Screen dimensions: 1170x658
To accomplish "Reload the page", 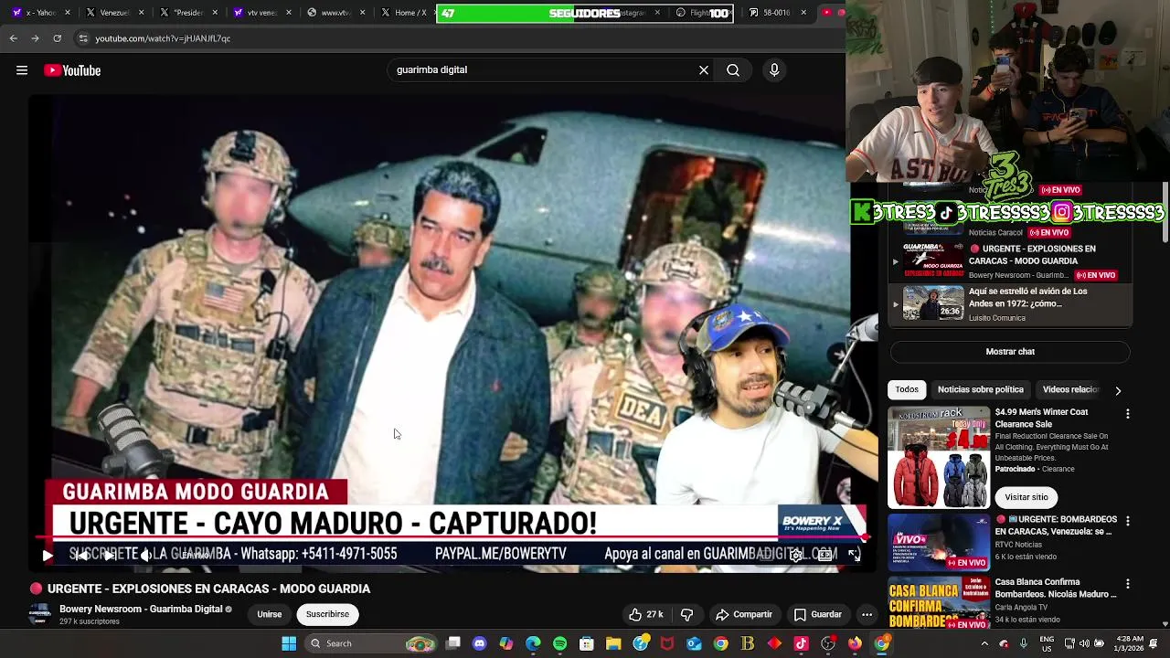I will [x=57, y=38].
